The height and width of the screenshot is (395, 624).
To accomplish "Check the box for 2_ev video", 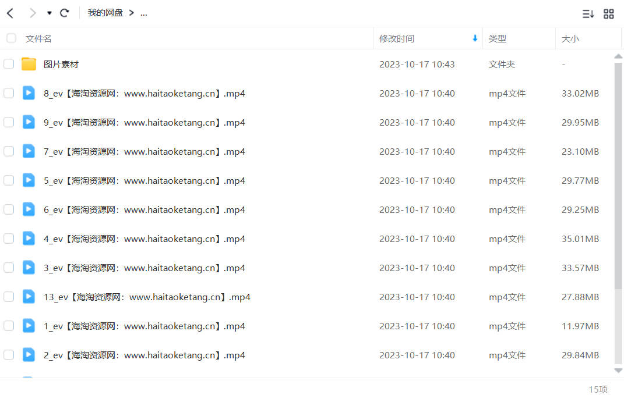I will tap(9, 355).
